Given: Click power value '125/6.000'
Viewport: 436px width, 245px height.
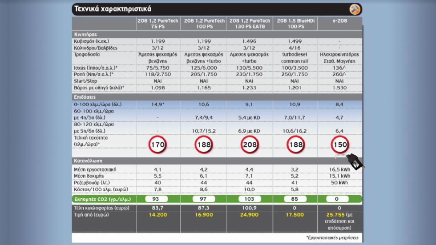Looking at the screenshot, I should (204, 68).
